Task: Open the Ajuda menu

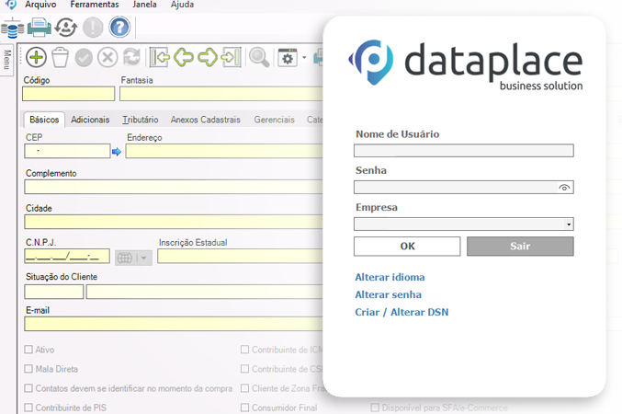Action: tap(182, 5)
